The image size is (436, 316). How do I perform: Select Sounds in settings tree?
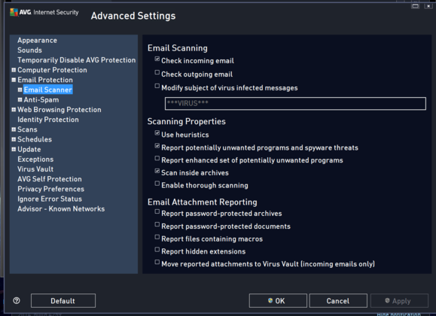30,50
